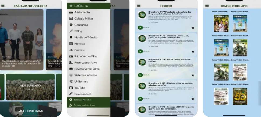The width and height of the screenshot is (261, 117).
Task: Tap the pencil icon next to EBlog
Action: click(71, 31)
